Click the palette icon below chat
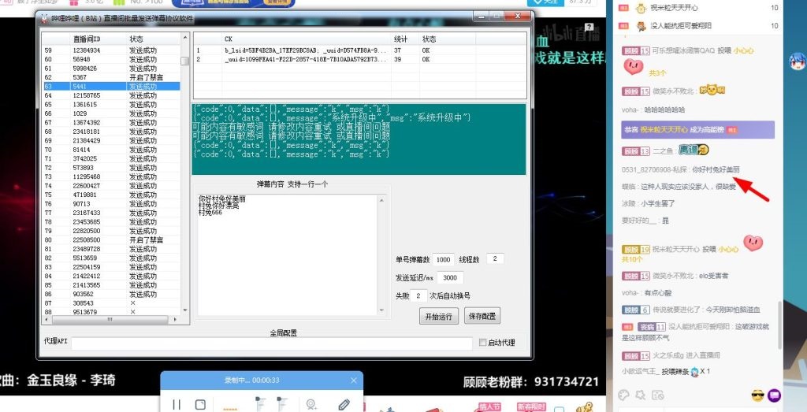 [x=624, y=395]
